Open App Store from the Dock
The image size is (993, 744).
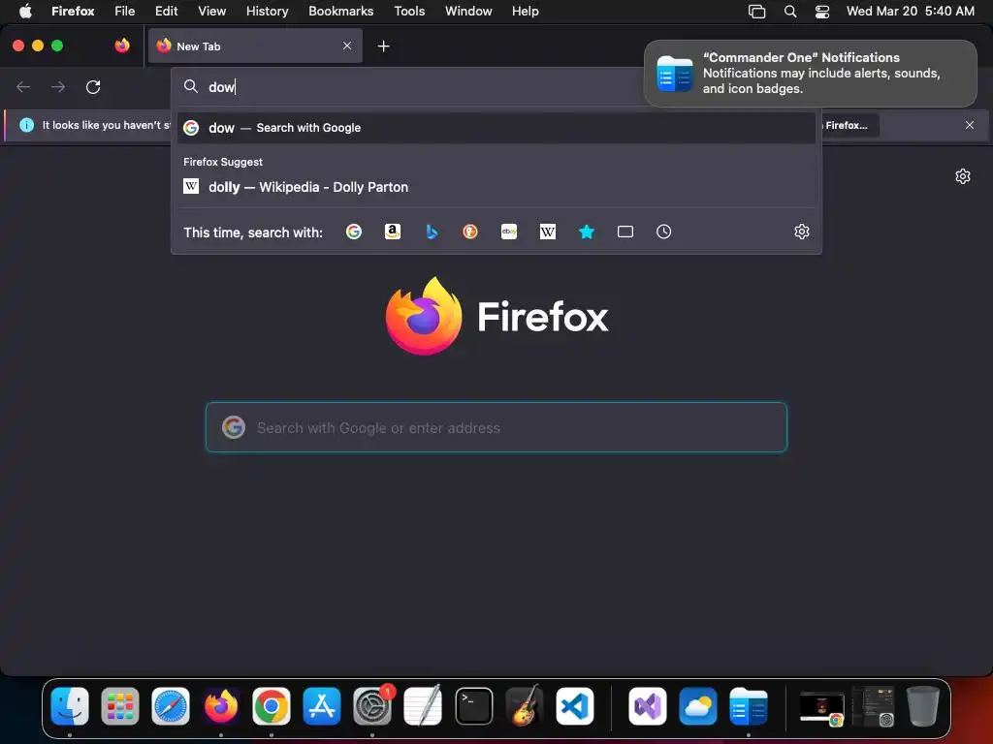pos(322,706)
